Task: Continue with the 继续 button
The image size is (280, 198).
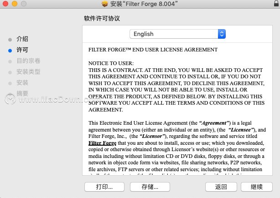Action: (257, 187)
